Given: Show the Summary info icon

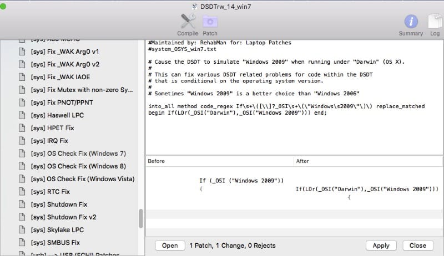Looking at the screenshot, I should pos(411,22).
